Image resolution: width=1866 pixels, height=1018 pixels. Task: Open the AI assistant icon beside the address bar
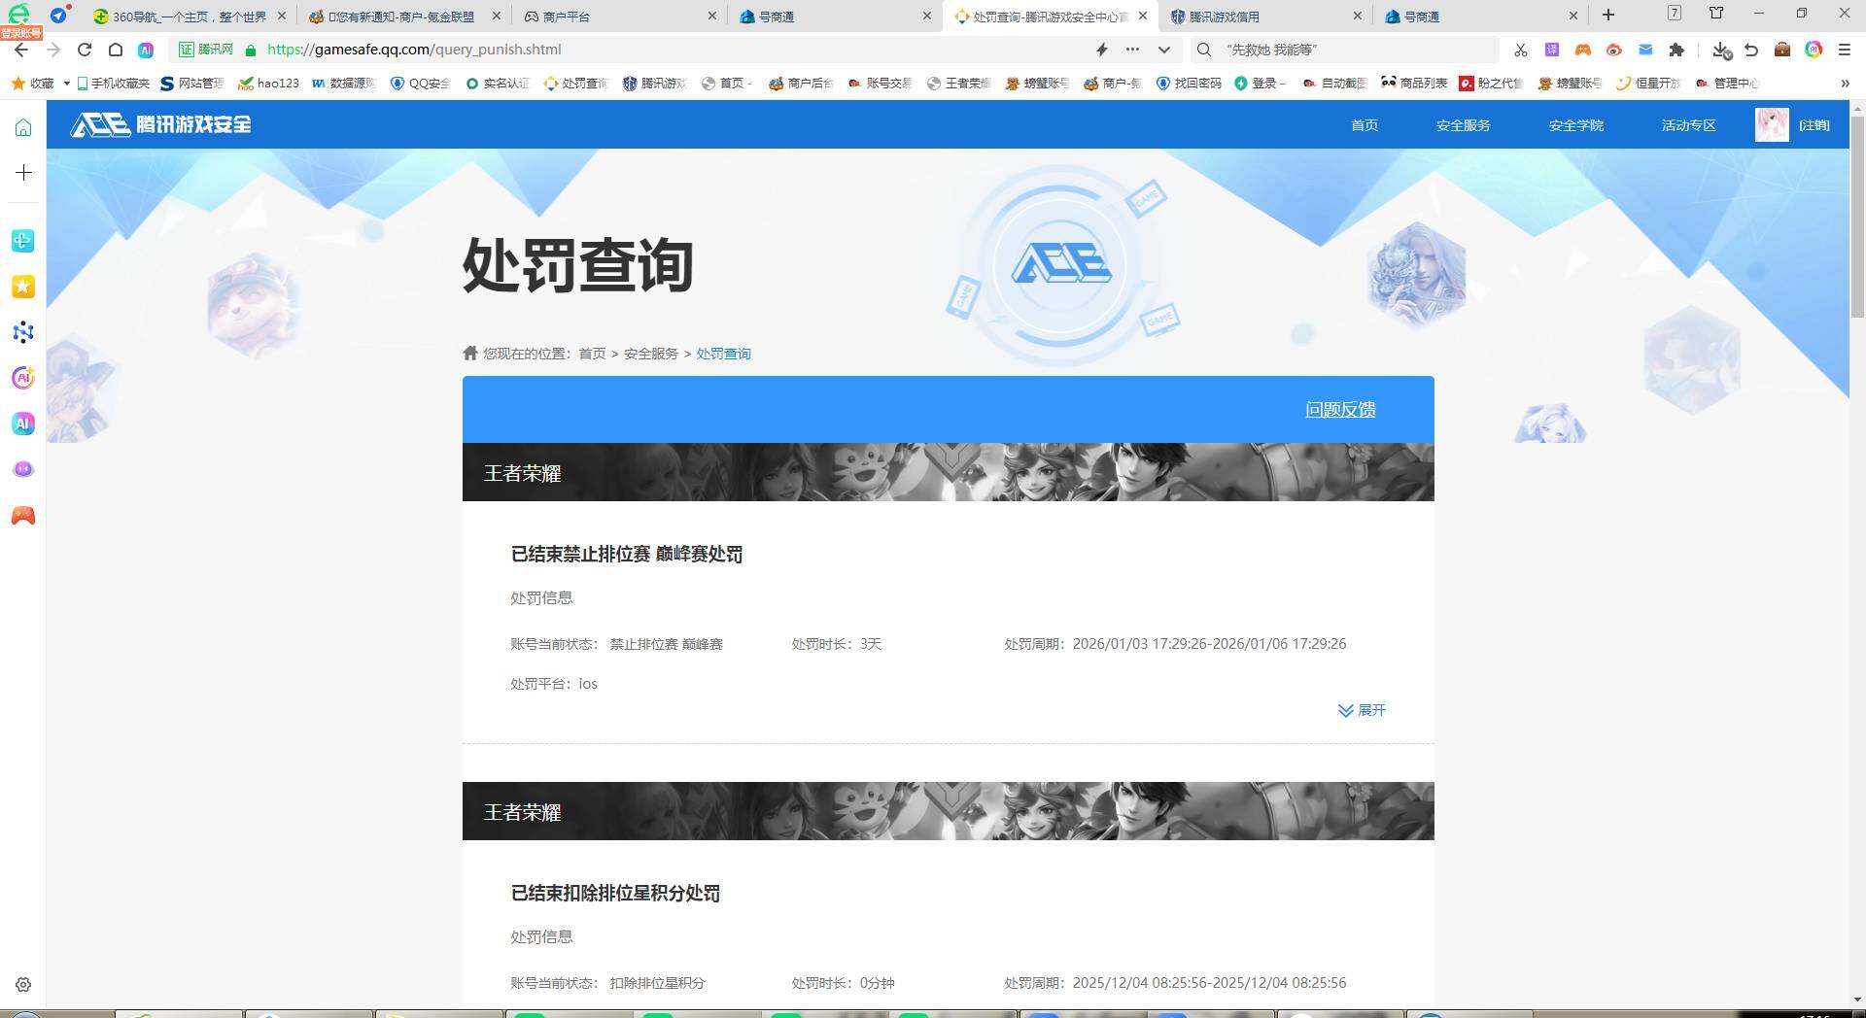(146, 50)
